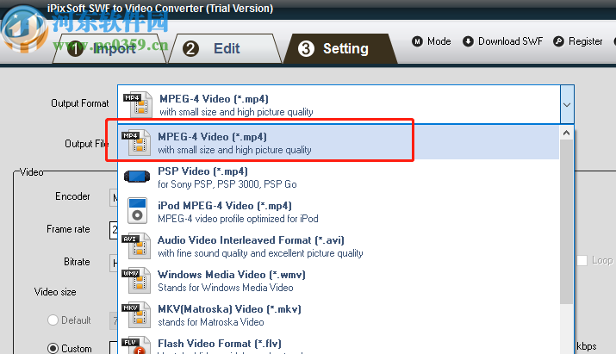Choose Audio Video Interleaved Format (*.avi)
This screenshot has width=616, height=354.
pos(339,246)
